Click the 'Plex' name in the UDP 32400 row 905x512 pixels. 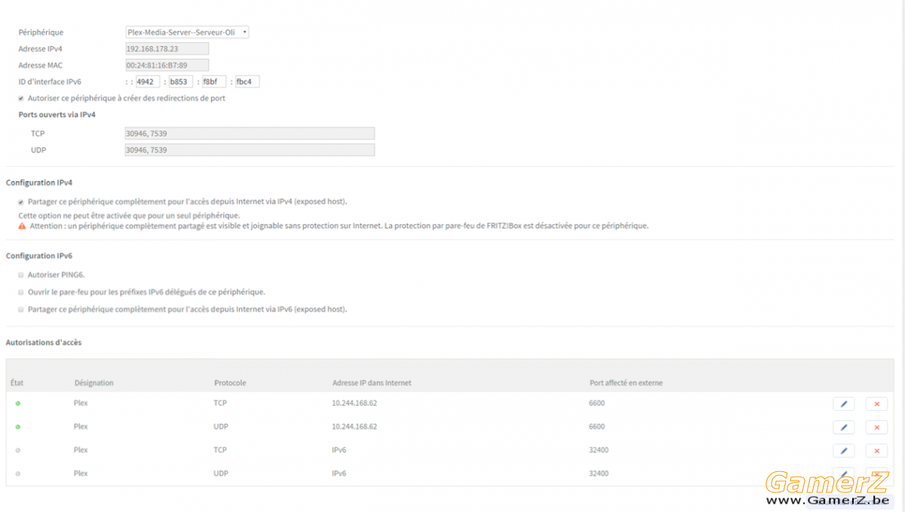tap(81, 474)
